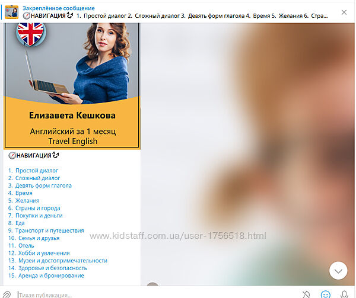Open Транспорт и путешествия topic
Screen dimensions: 356x298
(x=49, y=230)
